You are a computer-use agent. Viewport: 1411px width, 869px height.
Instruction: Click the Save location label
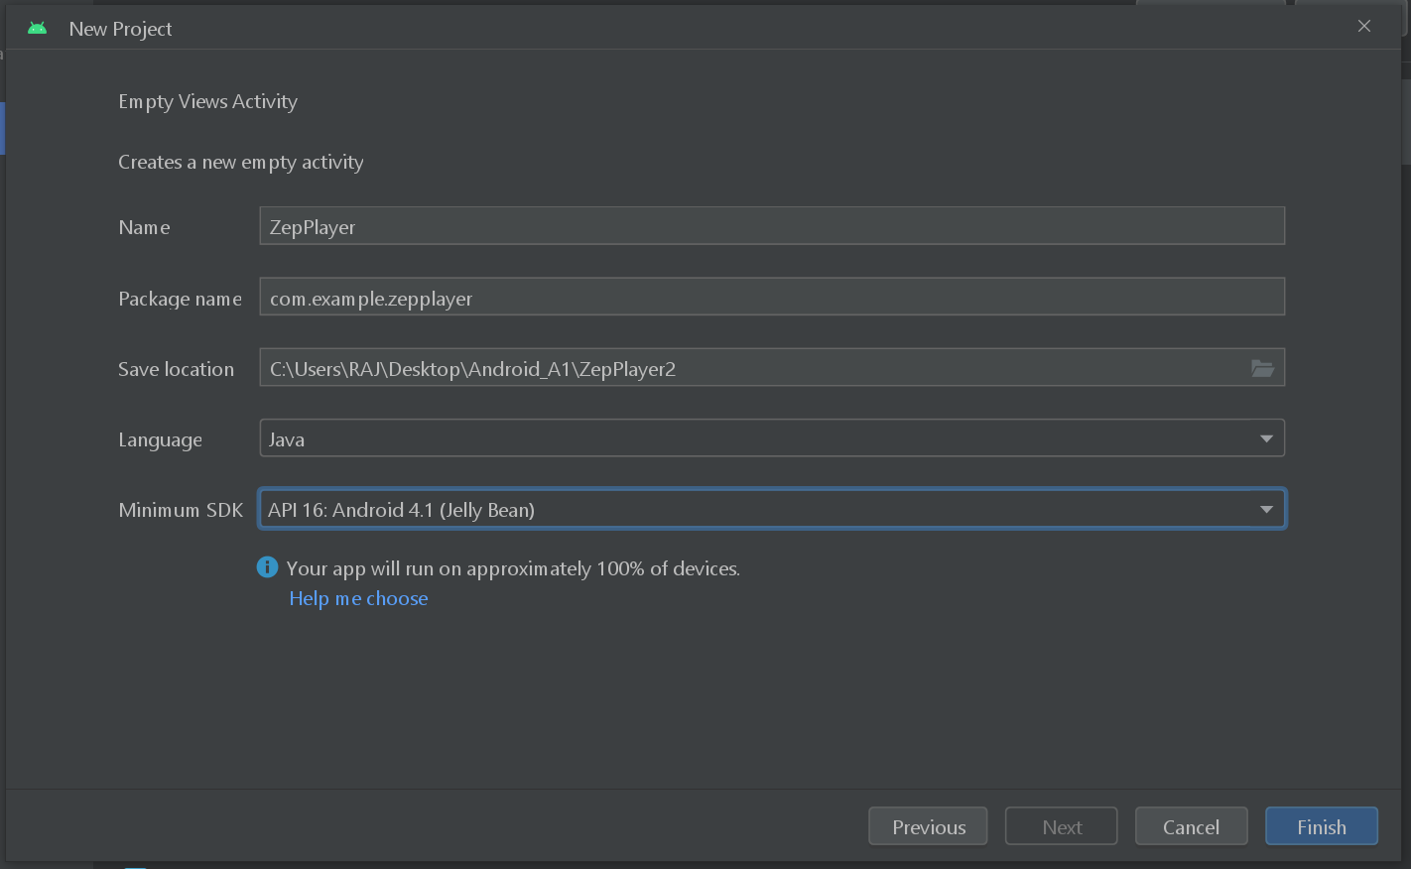tap(176, 369)
